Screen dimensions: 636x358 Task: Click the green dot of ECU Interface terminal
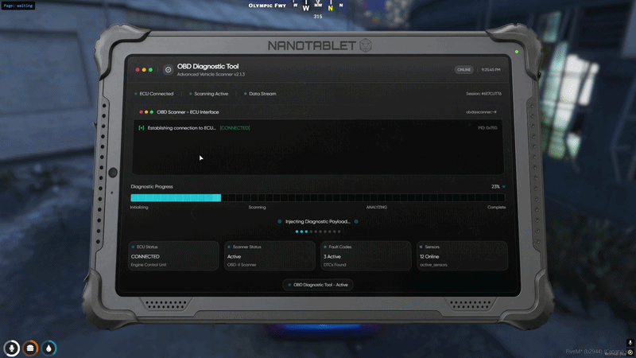pyautogui.click(x=151, y=112)
